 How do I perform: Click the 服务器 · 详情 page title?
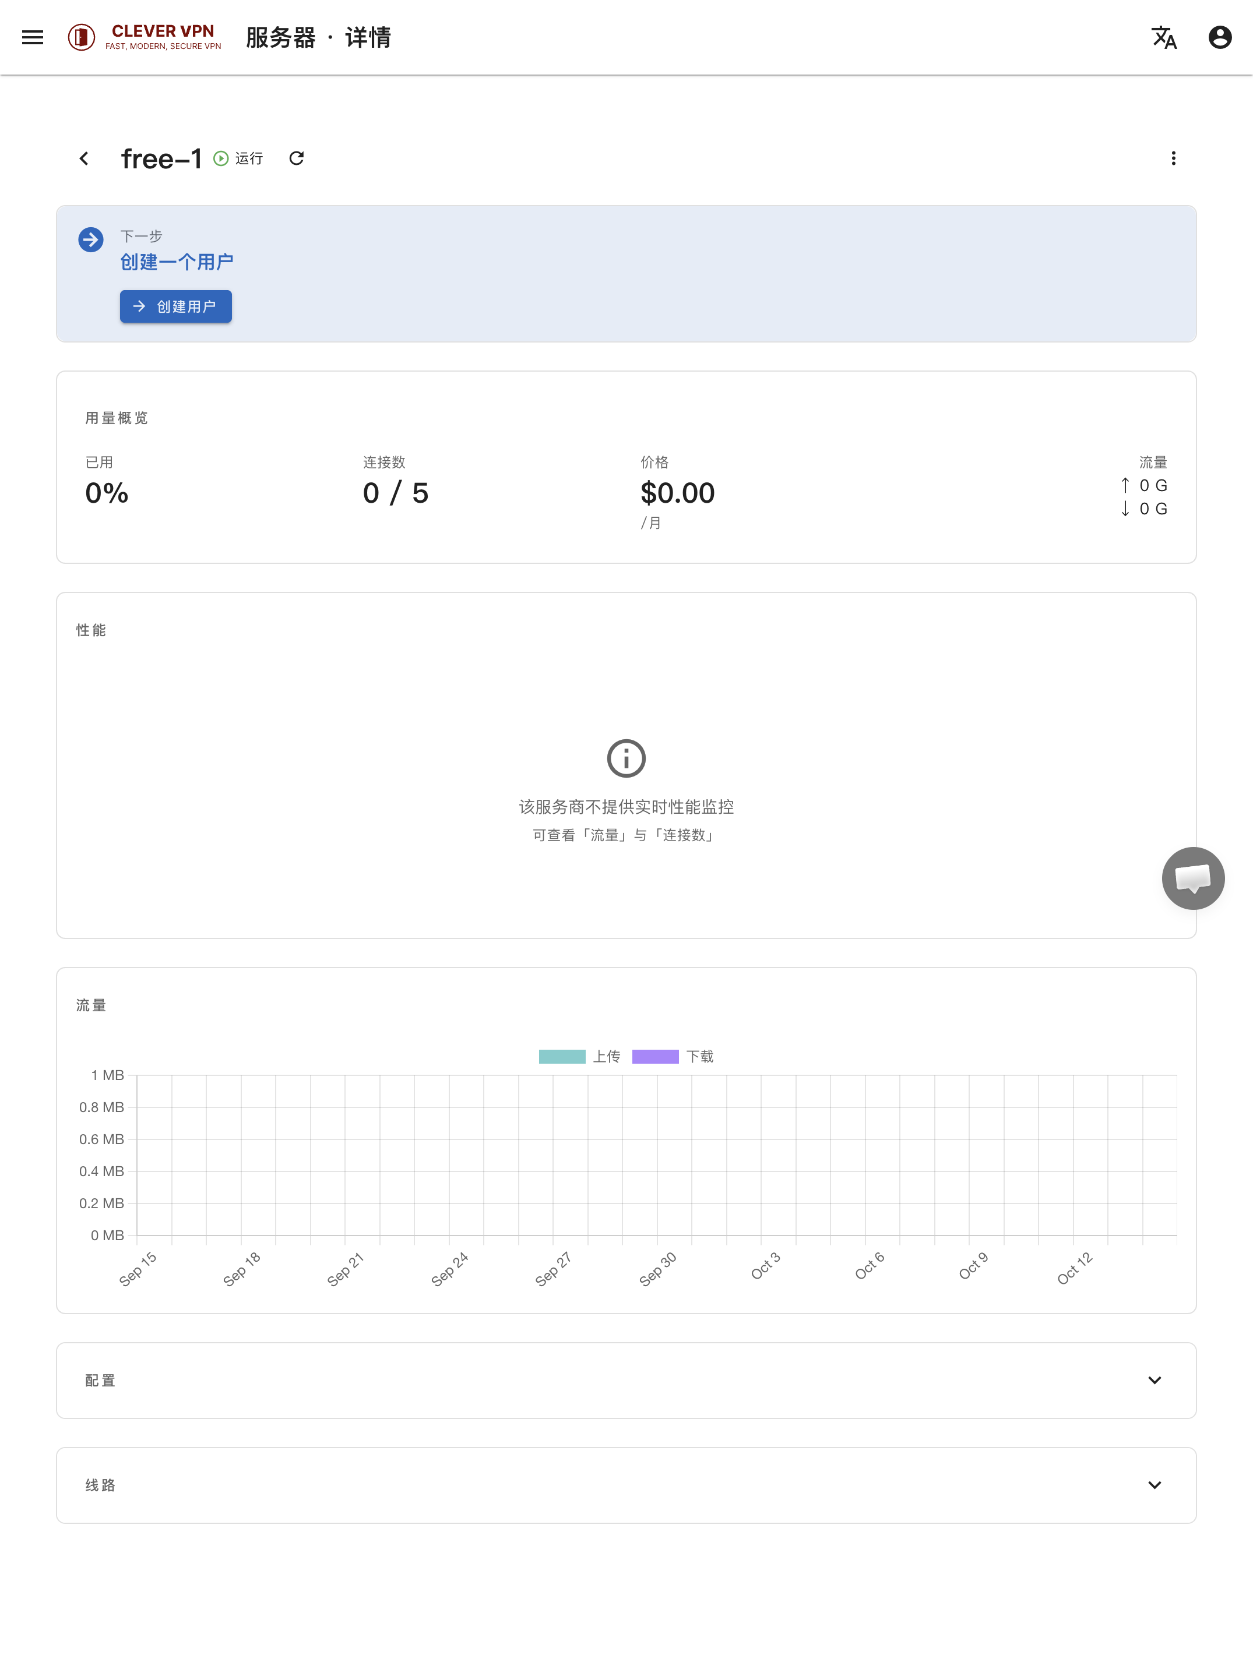tap(319, 37)
